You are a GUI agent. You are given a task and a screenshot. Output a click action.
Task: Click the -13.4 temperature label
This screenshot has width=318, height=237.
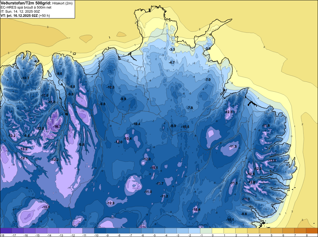coord(128,138)
